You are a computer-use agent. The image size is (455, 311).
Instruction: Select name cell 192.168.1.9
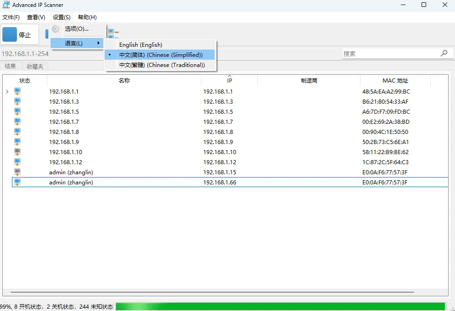coord(64,142)
